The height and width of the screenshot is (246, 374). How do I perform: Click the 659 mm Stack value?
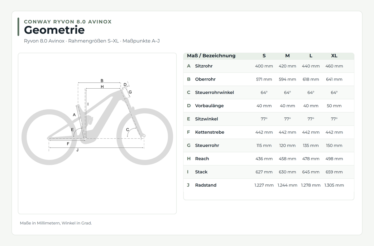(x=334, y=172)
